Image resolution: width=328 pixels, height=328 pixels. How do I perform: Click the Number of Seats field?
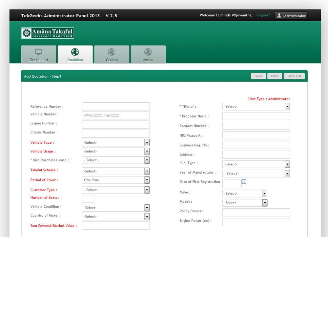pyautogui.click(x=88, y=199)
